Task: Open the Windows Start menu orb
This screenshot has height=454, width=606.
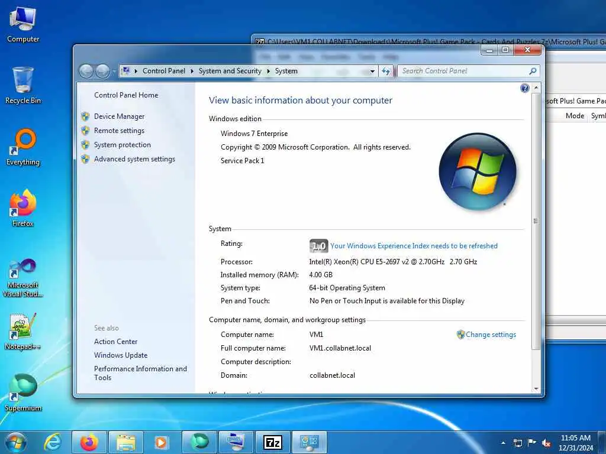Action: pyautogui.click(x=16, y=442)
